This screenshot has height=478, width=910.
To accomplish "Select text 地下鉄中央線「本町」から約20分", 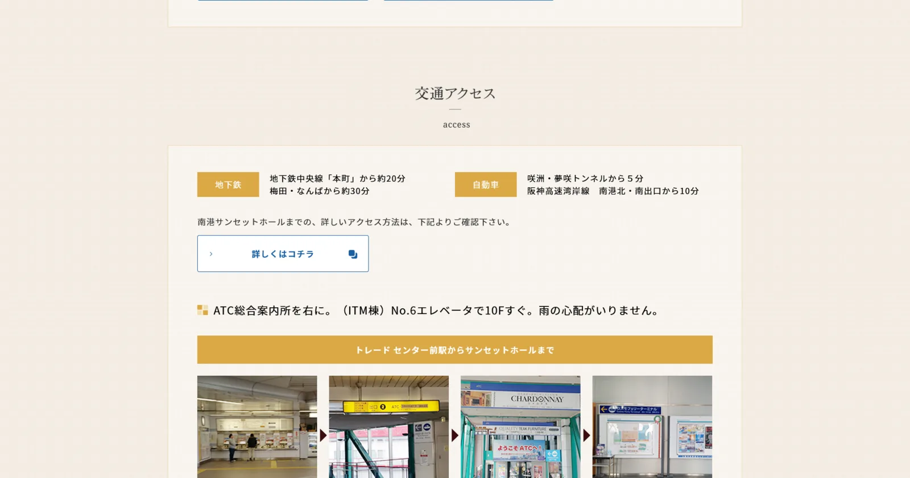I will click(337, 178).
